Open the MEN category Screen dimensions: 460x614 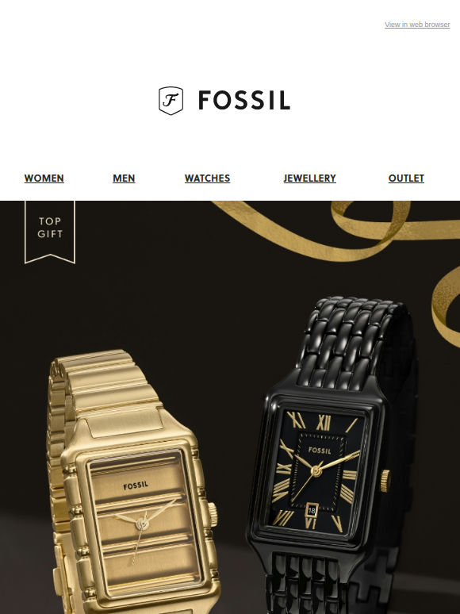124,178
